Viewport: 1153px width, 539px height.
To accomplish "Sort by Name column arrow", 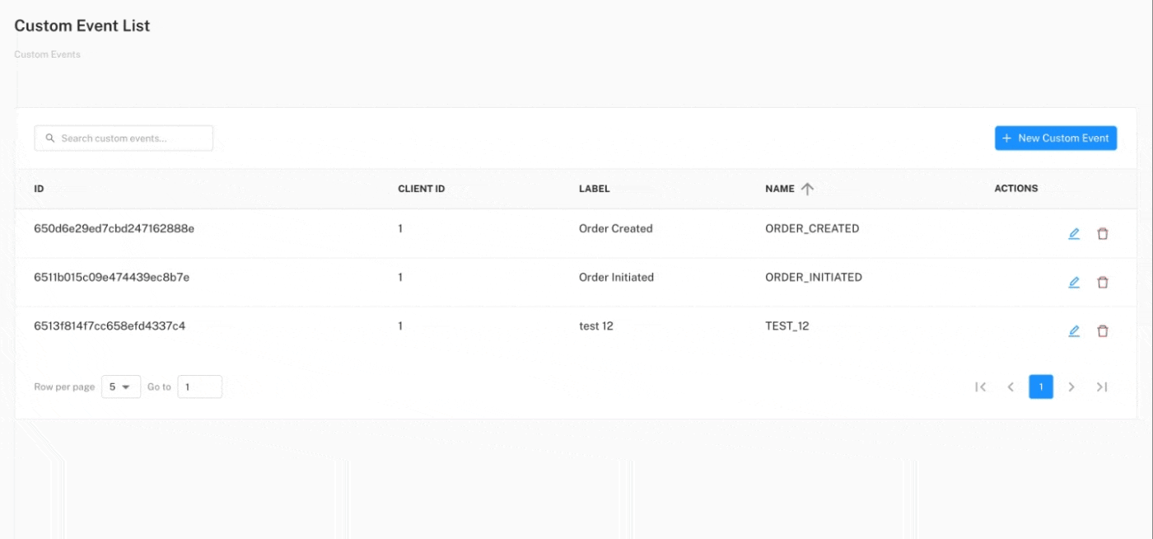I will pyautogui.click(x=807, y=189).
